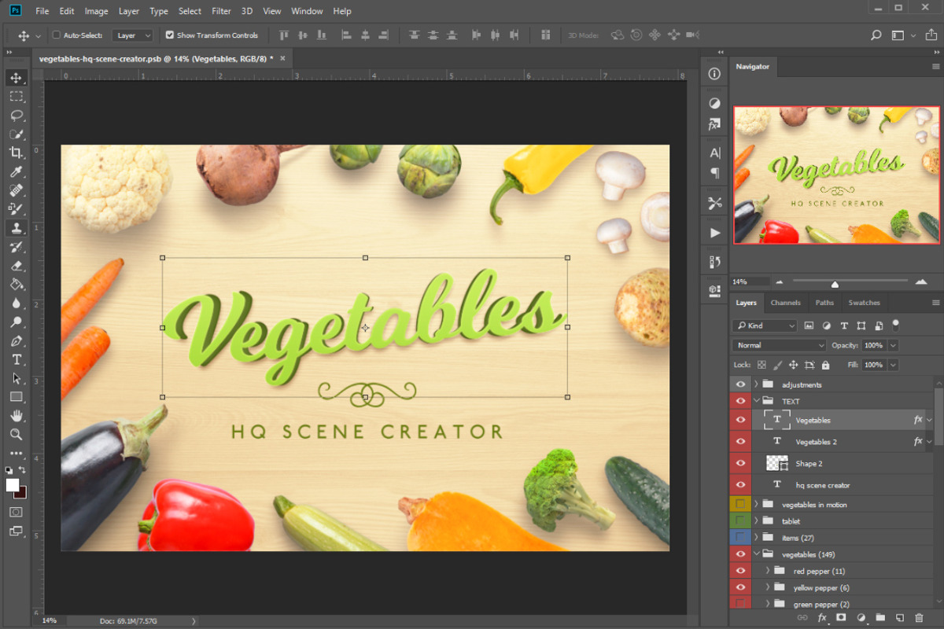Show the tablet group
Screen dimensions: 944x629
coord(740,521)
